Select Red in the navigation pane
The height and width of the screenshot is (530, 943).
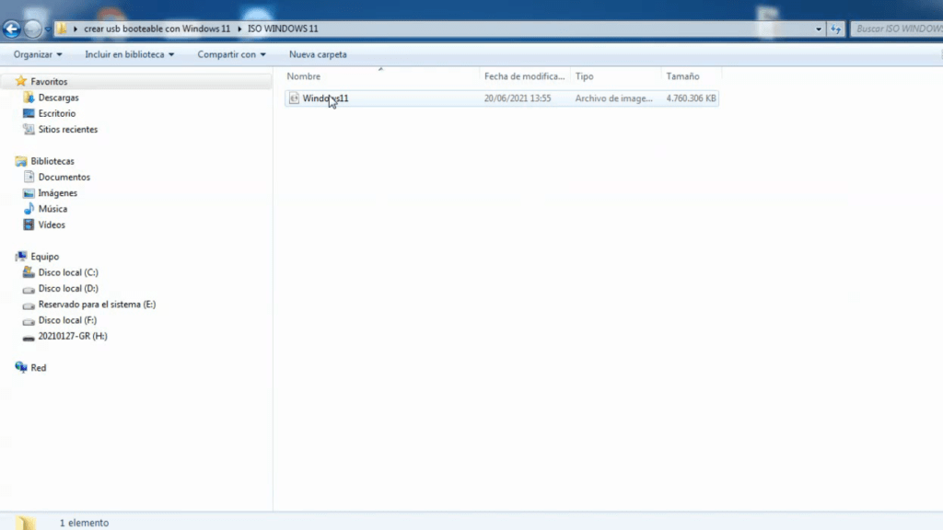[x=39, y=368]
